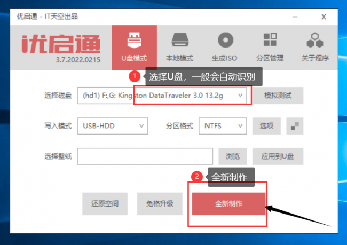Open 分区管理 tab
This screenshot has width=347, height=245.
270,48
